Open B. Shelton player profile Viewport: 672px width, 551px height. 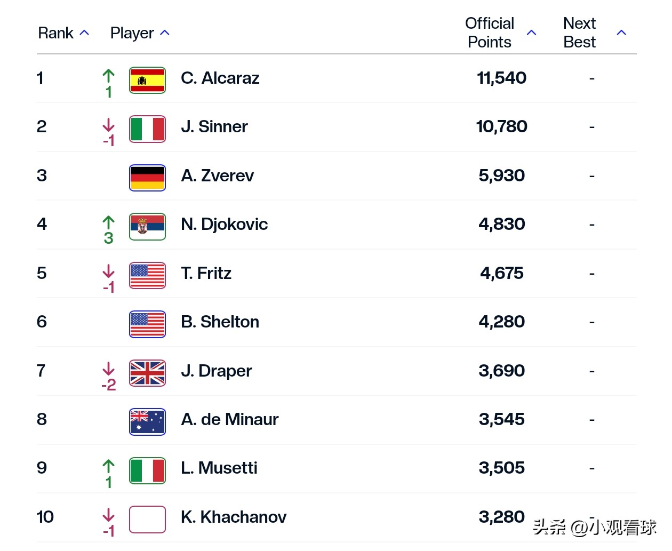coord(220,322)
